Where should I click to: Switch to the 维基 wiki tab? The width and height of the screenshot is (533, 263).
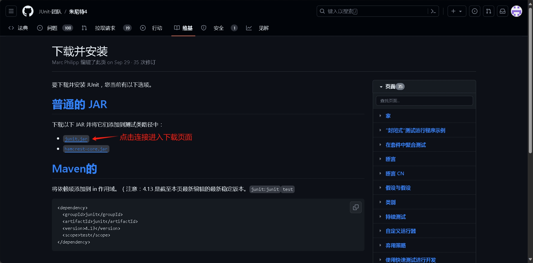183,28
